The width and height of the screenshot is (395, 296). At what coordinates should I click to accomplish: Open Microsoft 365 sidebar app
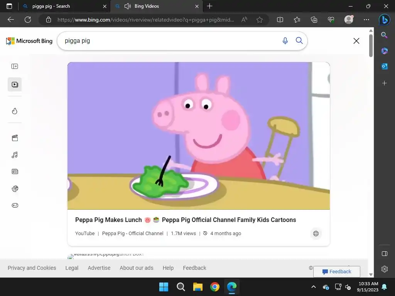384,50
